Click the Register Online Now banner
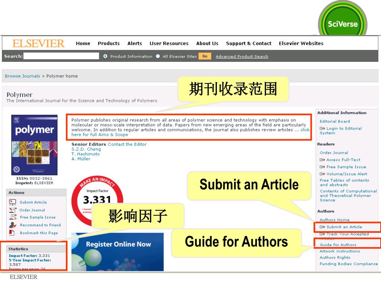The width and height of the screenshot is (381, 286). (x=118, y=252)
